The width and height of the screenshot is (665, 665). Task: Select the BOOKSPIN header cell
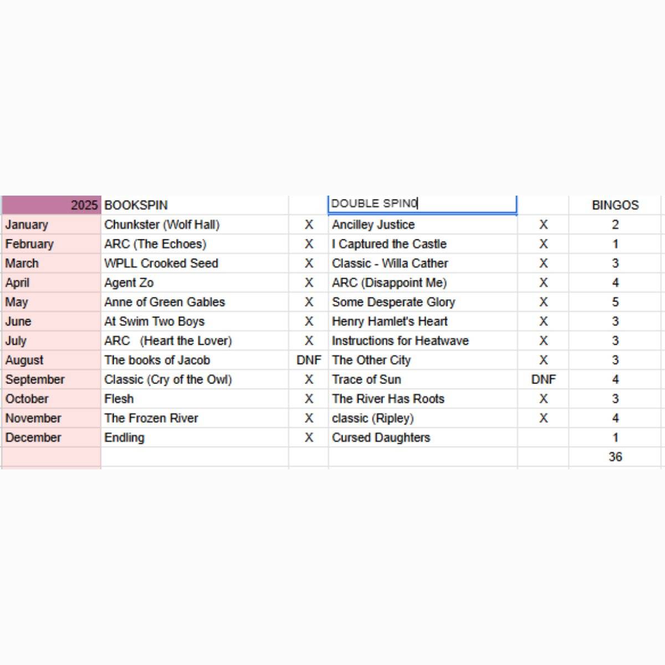pos(194,205)
